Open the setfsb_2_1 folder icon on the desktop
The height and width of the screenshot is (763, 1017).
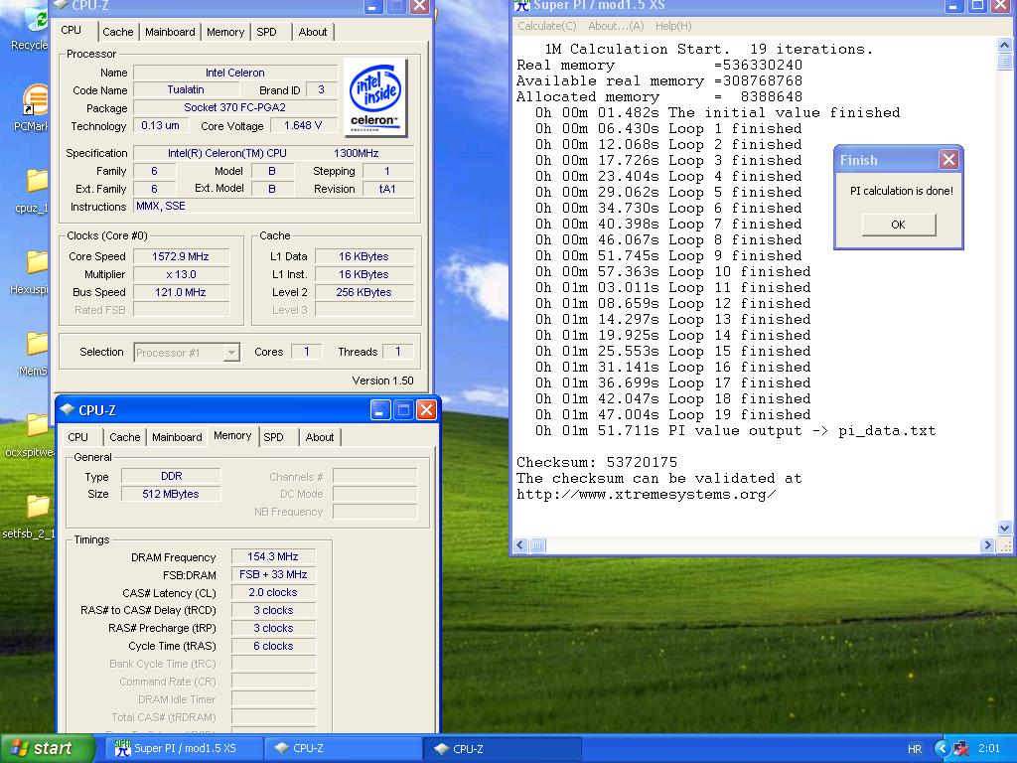(38, 508)
